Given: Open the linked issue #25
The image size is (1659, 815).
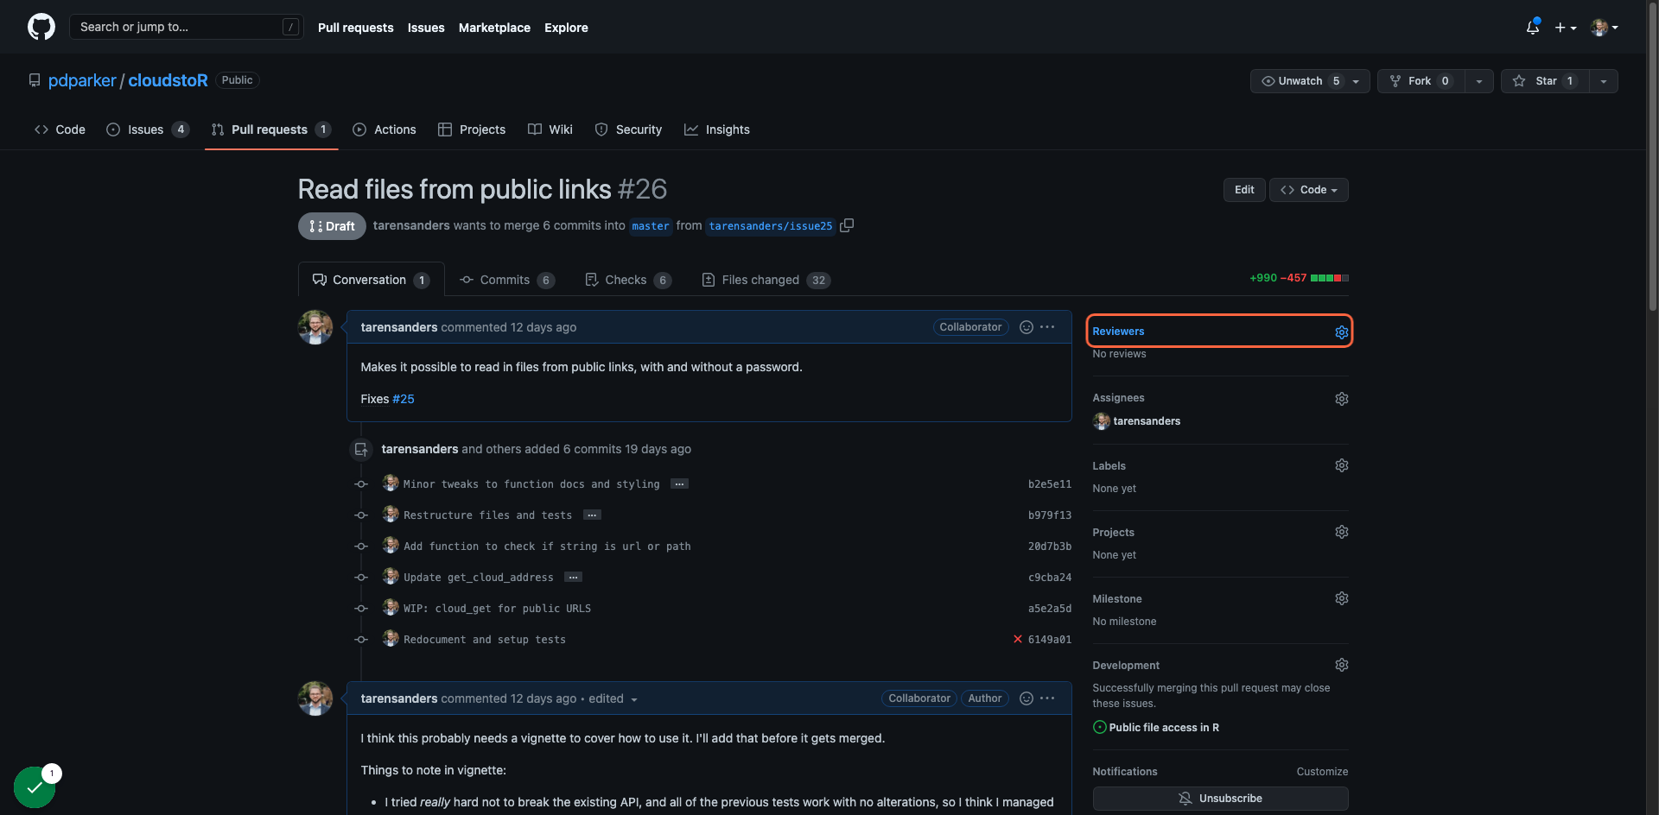Looking at the screenshot, I should [x=404, y=399].
